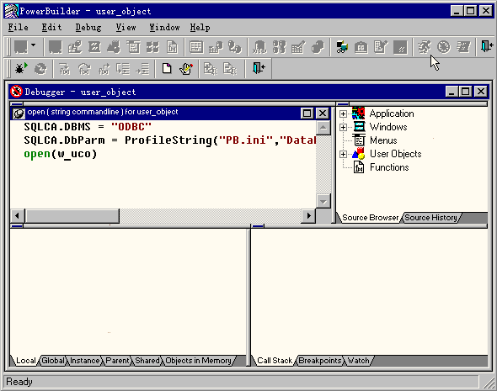Close the open script source pane
497x391 pixels.
point(323,114)
